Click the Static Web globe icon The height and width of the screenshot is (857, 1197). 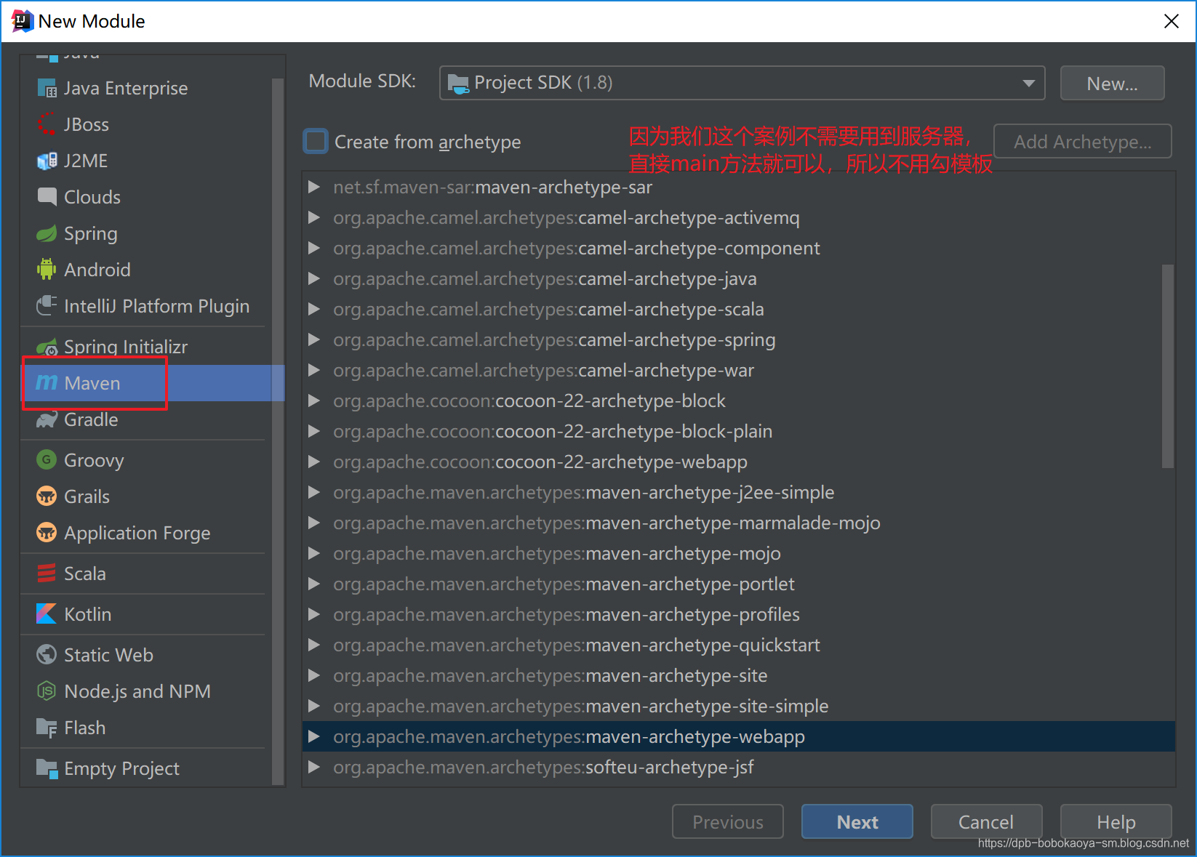click(x=47, y=655)
